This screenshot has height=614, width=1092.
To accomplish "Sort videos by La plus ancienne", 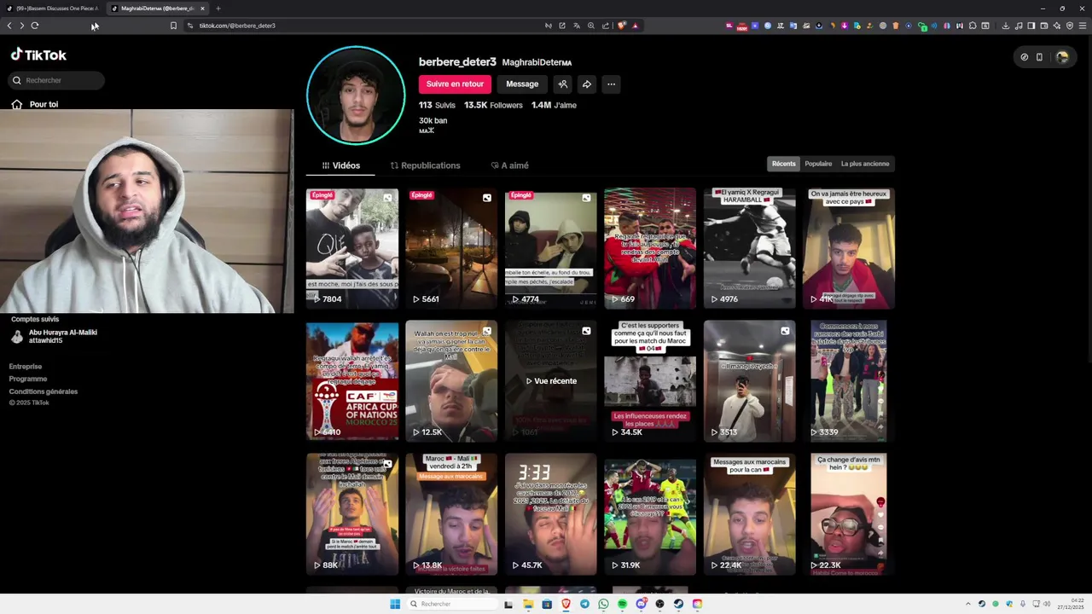I will pos(865,164).
